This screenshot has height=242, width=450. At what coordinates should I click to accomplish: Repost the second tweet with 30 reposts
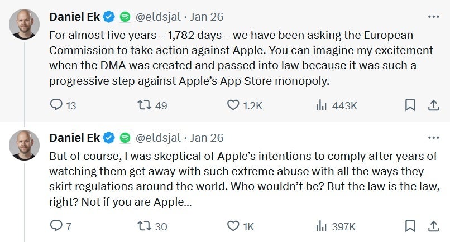point(145,226)
